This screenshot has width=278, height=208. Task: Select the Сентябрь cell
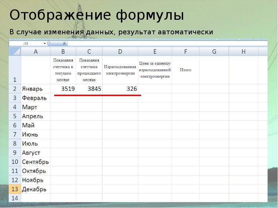(x=35, y=162)
